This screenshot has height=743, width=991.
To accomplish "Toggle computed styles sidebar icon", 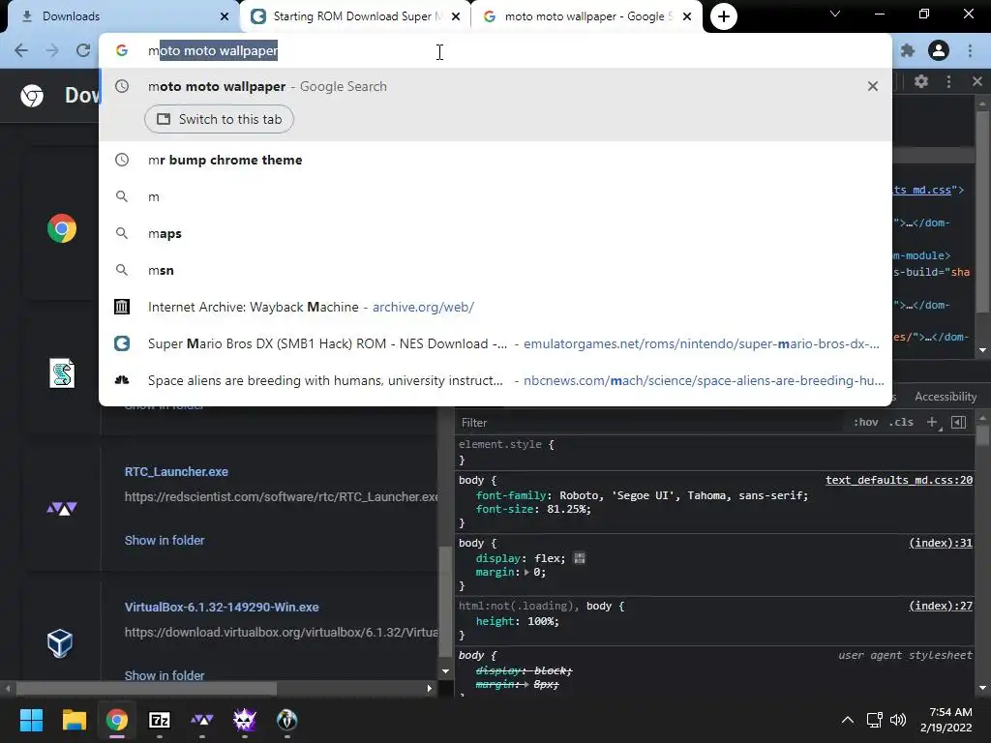I will [x=958, y=422].
